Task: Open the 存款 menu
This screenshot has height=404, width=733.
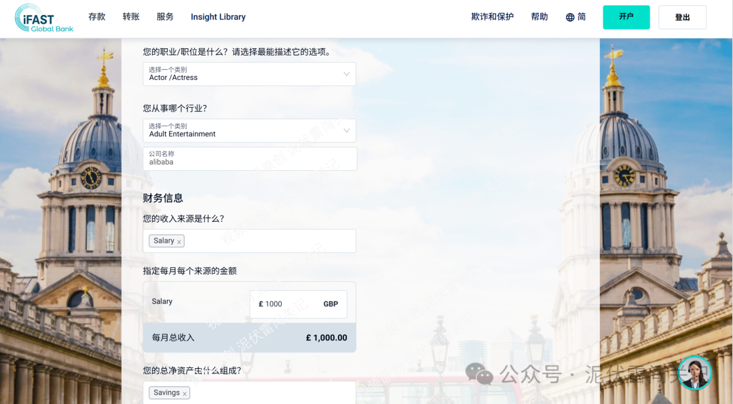Action: pos(97,16)
